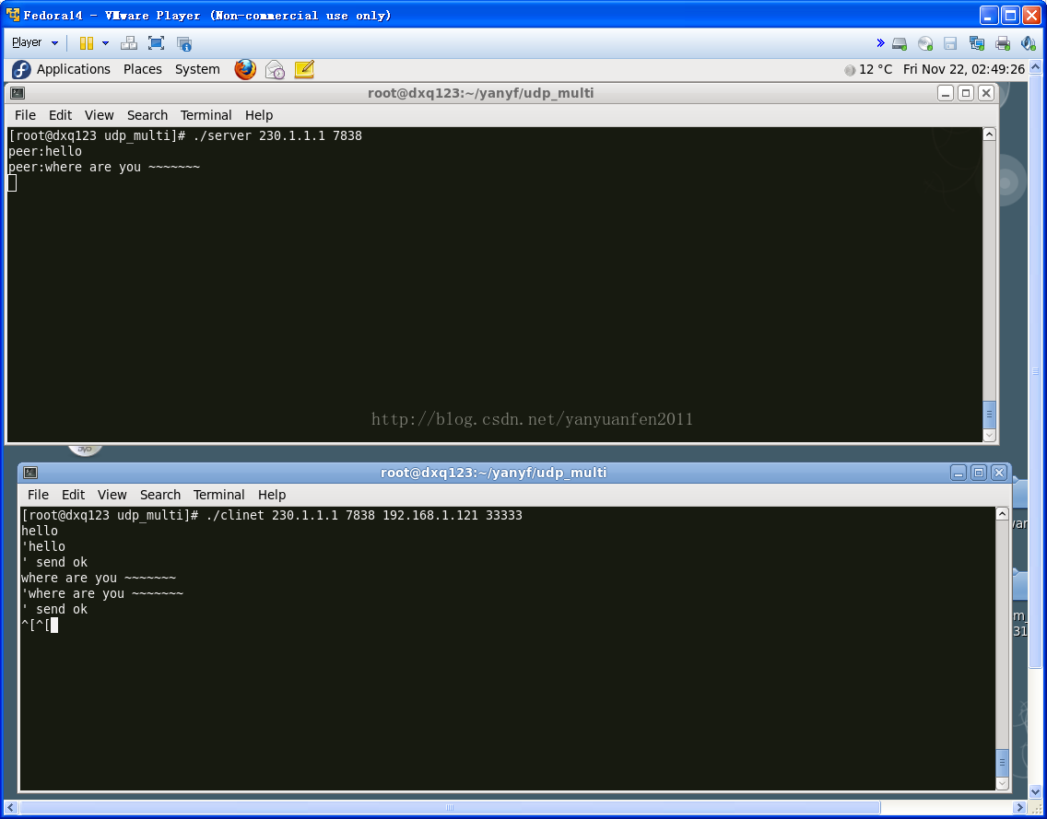Open Search menu in server terminal
The width and height of the screenshot is (1047, 819).
point(147,115)
